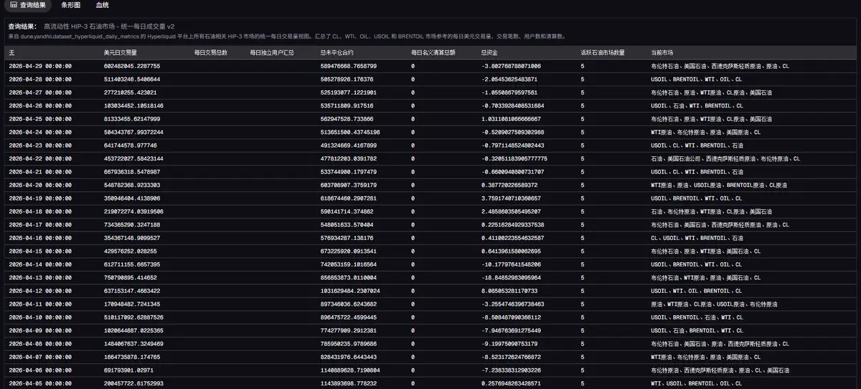
Task: Click the 总未平仓合约 column header
Action: [337, 52]
